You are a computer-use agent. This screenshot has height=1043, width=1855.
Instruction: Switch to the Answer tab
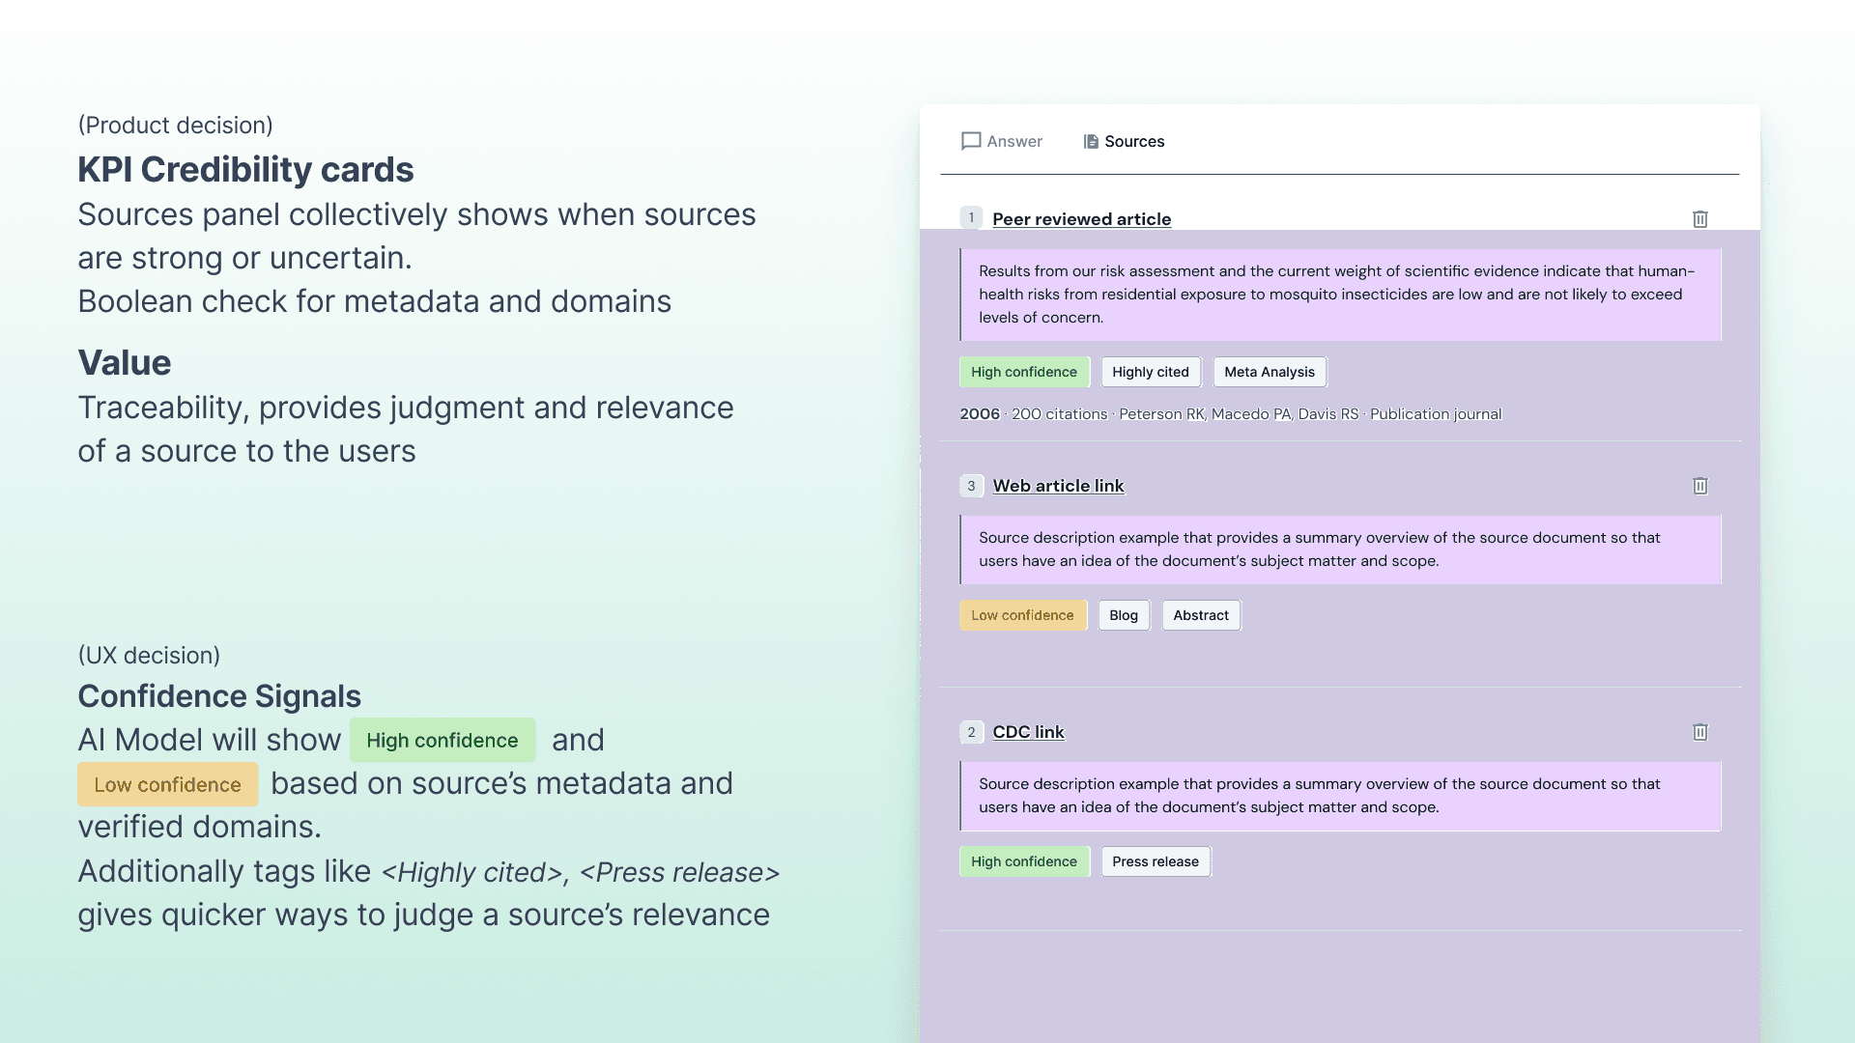click(x=1002, y=141)
